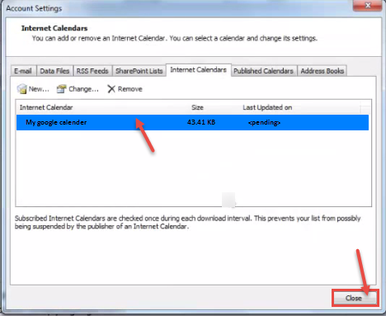
Task: Sort by the Size column header
Action: (x=197, y=107)
